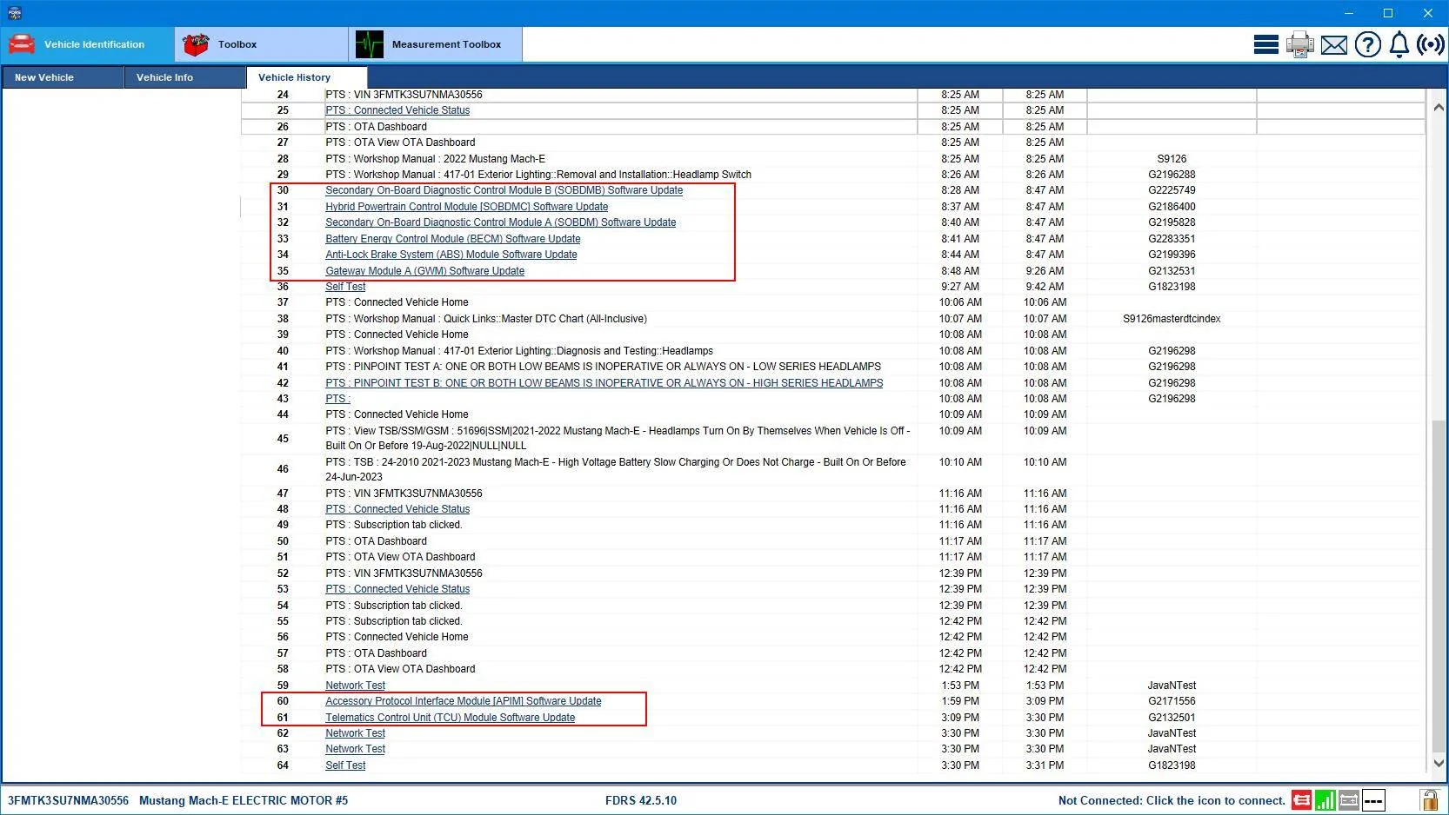Click the S9126 cell in row 28
1449x815 pixels.
tap(1172, 159)
